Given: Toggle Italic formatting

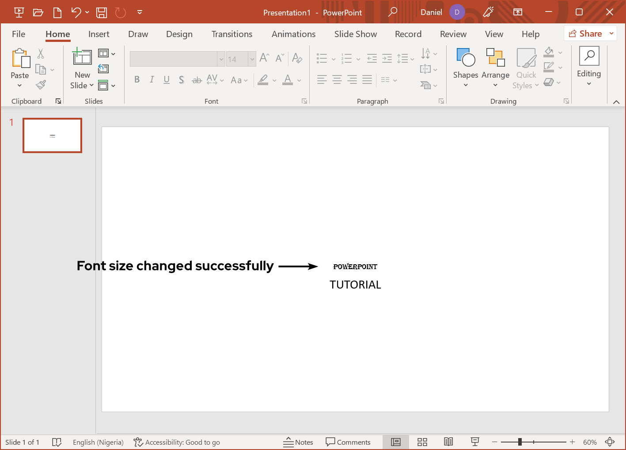Looking at the screenshot, I should (x=152, y=79).
